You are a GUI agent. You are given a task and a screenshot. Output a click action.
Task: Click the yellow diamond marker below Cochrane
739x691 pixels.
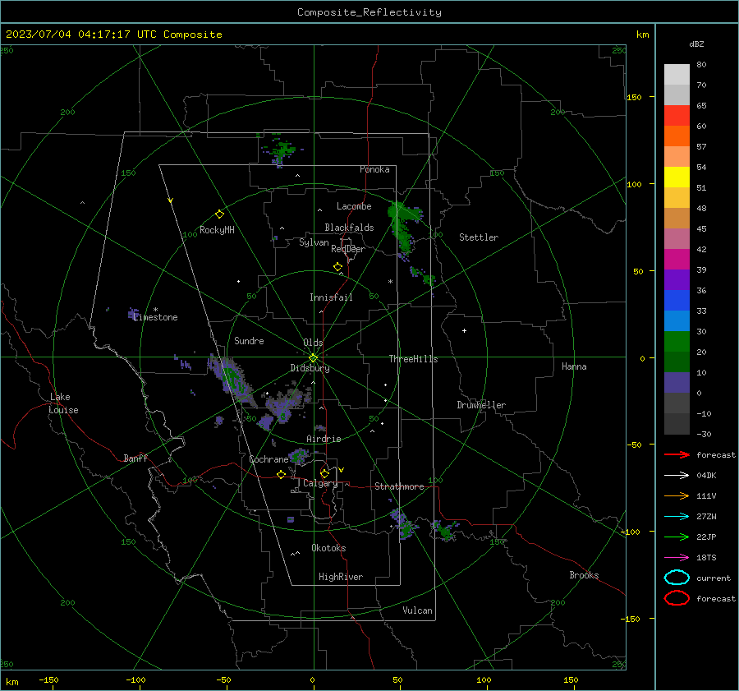[x=281, y=474]
